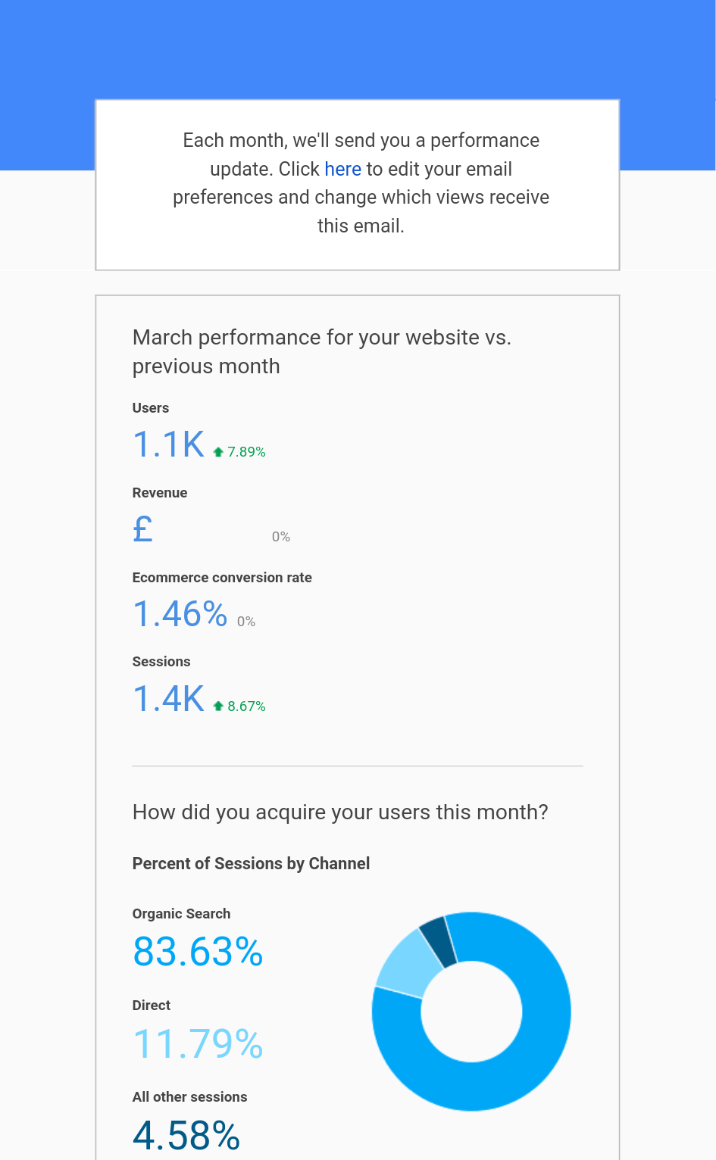The height and width of the screenshot is (1160, 716).
Task: Click the 83.63% Organic Search percentage
Action: coord(198,952)
